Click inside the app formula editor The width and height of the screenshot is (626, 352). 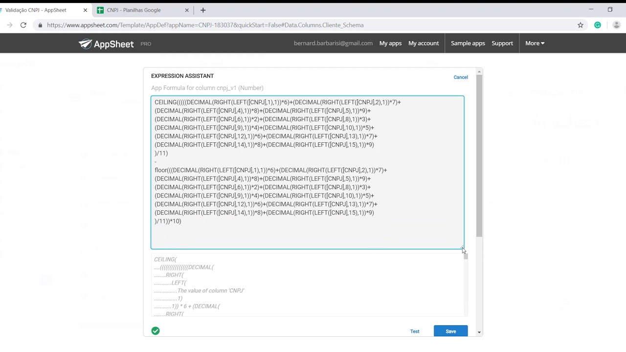pyautogui.click(x=307, y=173)
